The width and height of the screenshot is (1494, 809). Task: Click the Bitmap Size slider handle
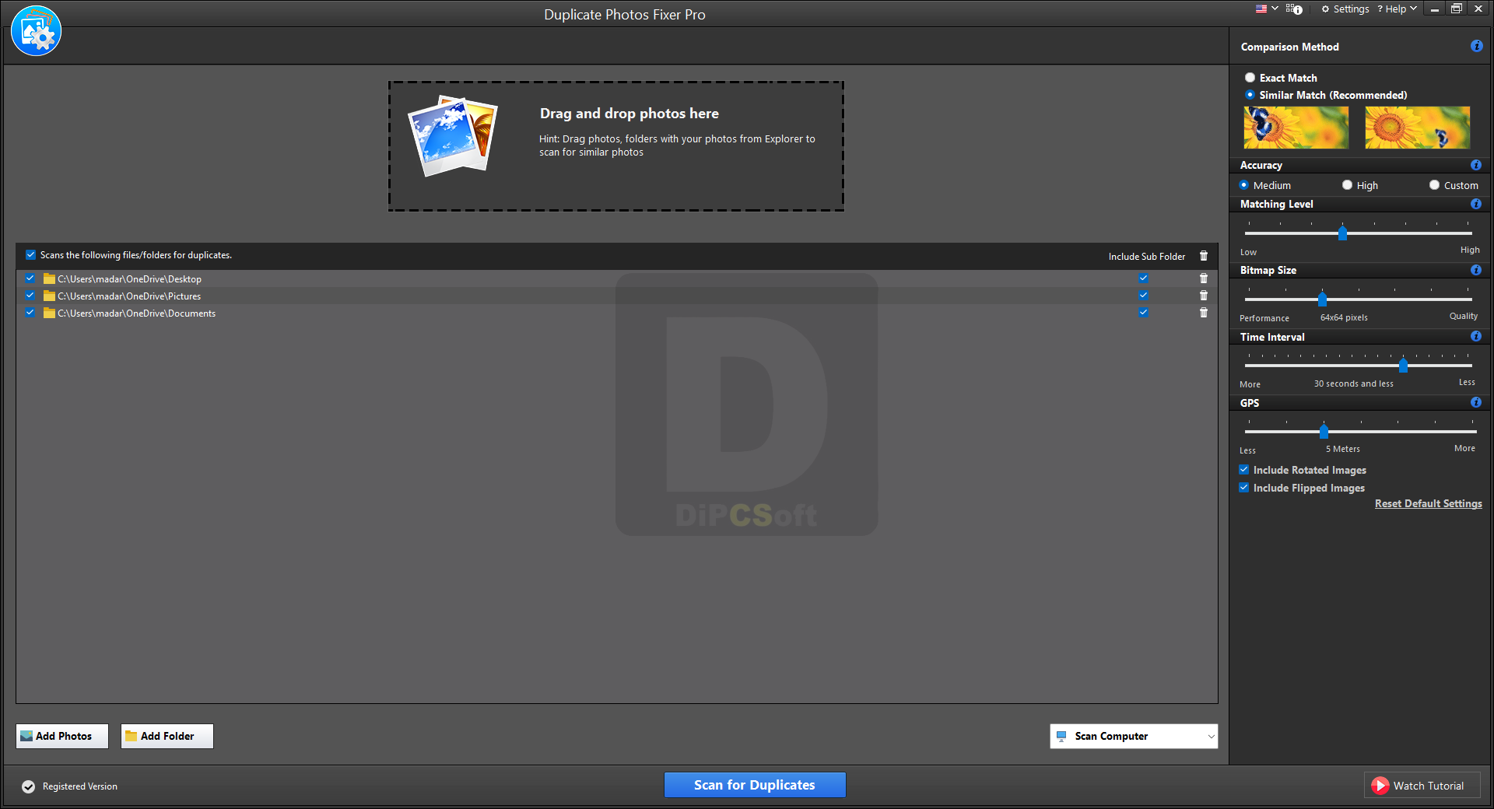(x=1322, y=299)
